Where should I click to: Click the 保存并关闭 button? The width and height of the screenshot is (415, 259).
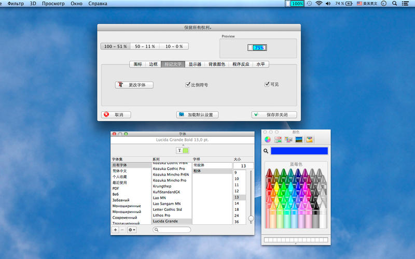pyautogui.click(x=273, y=114)
